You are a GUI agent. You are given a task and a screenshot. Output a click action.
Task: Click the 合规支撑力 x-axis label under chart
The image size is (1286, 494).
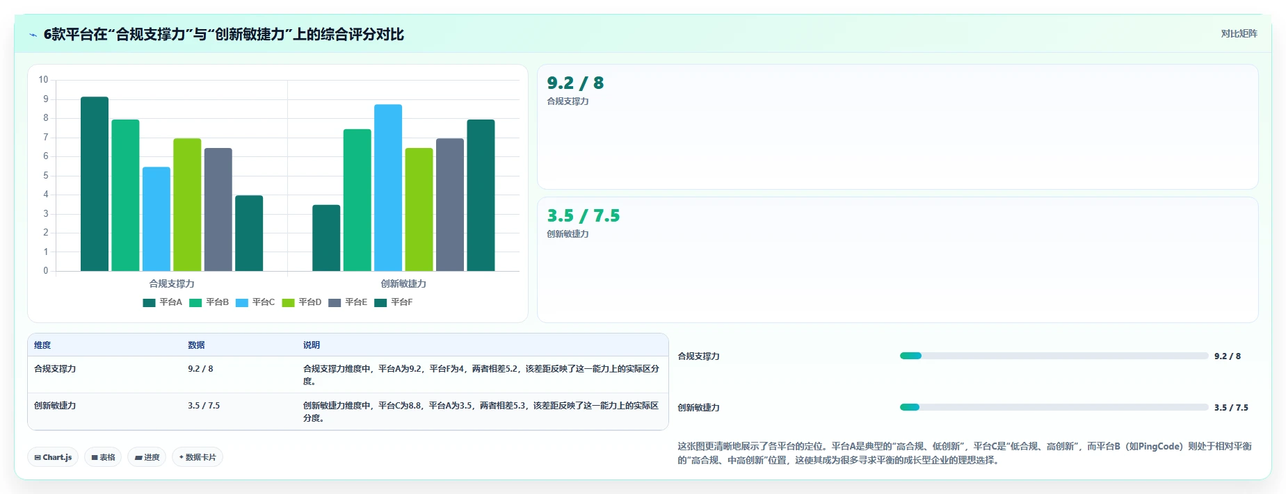point(172,283)
